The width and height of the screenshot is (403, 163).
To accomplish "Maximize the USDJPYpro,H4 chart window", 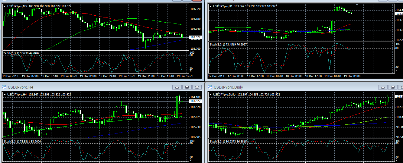I will (x=187, y=87).
